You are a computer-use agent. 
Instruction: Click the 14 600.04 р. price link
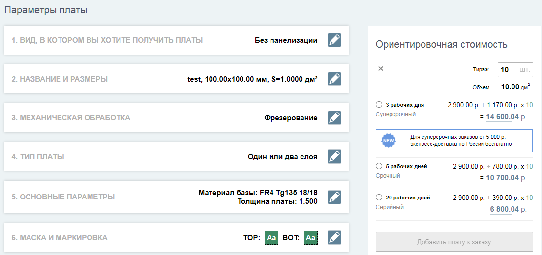coord(507,117)
